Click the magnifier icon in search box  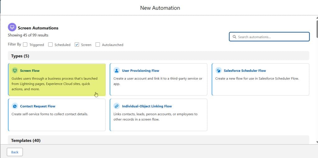tap(234, 37)
